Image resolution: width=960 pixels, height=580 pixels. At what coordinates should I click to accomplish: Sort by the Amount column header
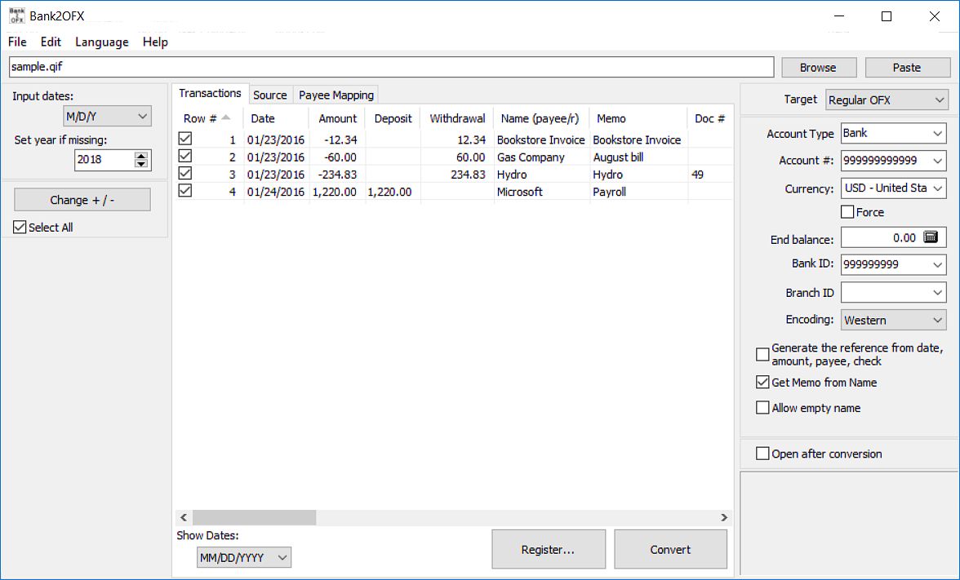(337, 119)
